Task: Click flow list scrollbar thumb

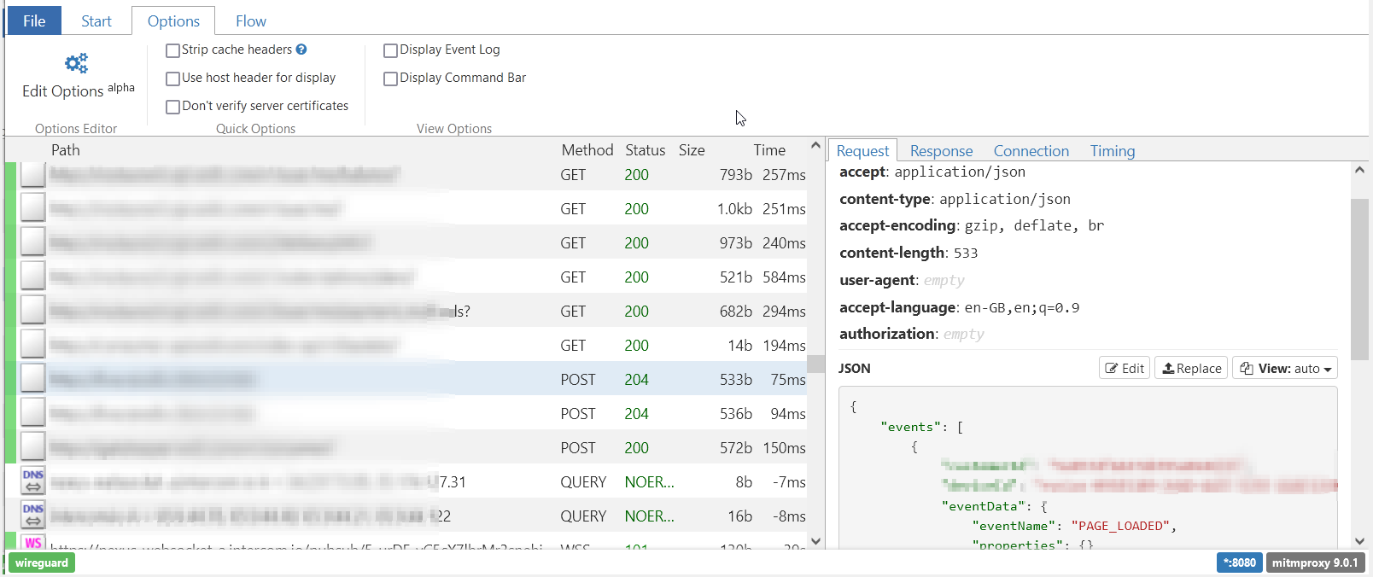Action: click(x=815, y=364)
